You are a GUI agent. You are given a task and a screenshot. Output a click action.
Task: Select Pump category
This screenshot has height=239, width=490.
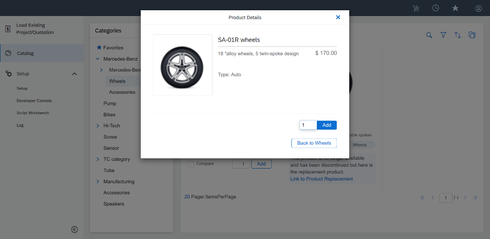(x=110, y=103)
